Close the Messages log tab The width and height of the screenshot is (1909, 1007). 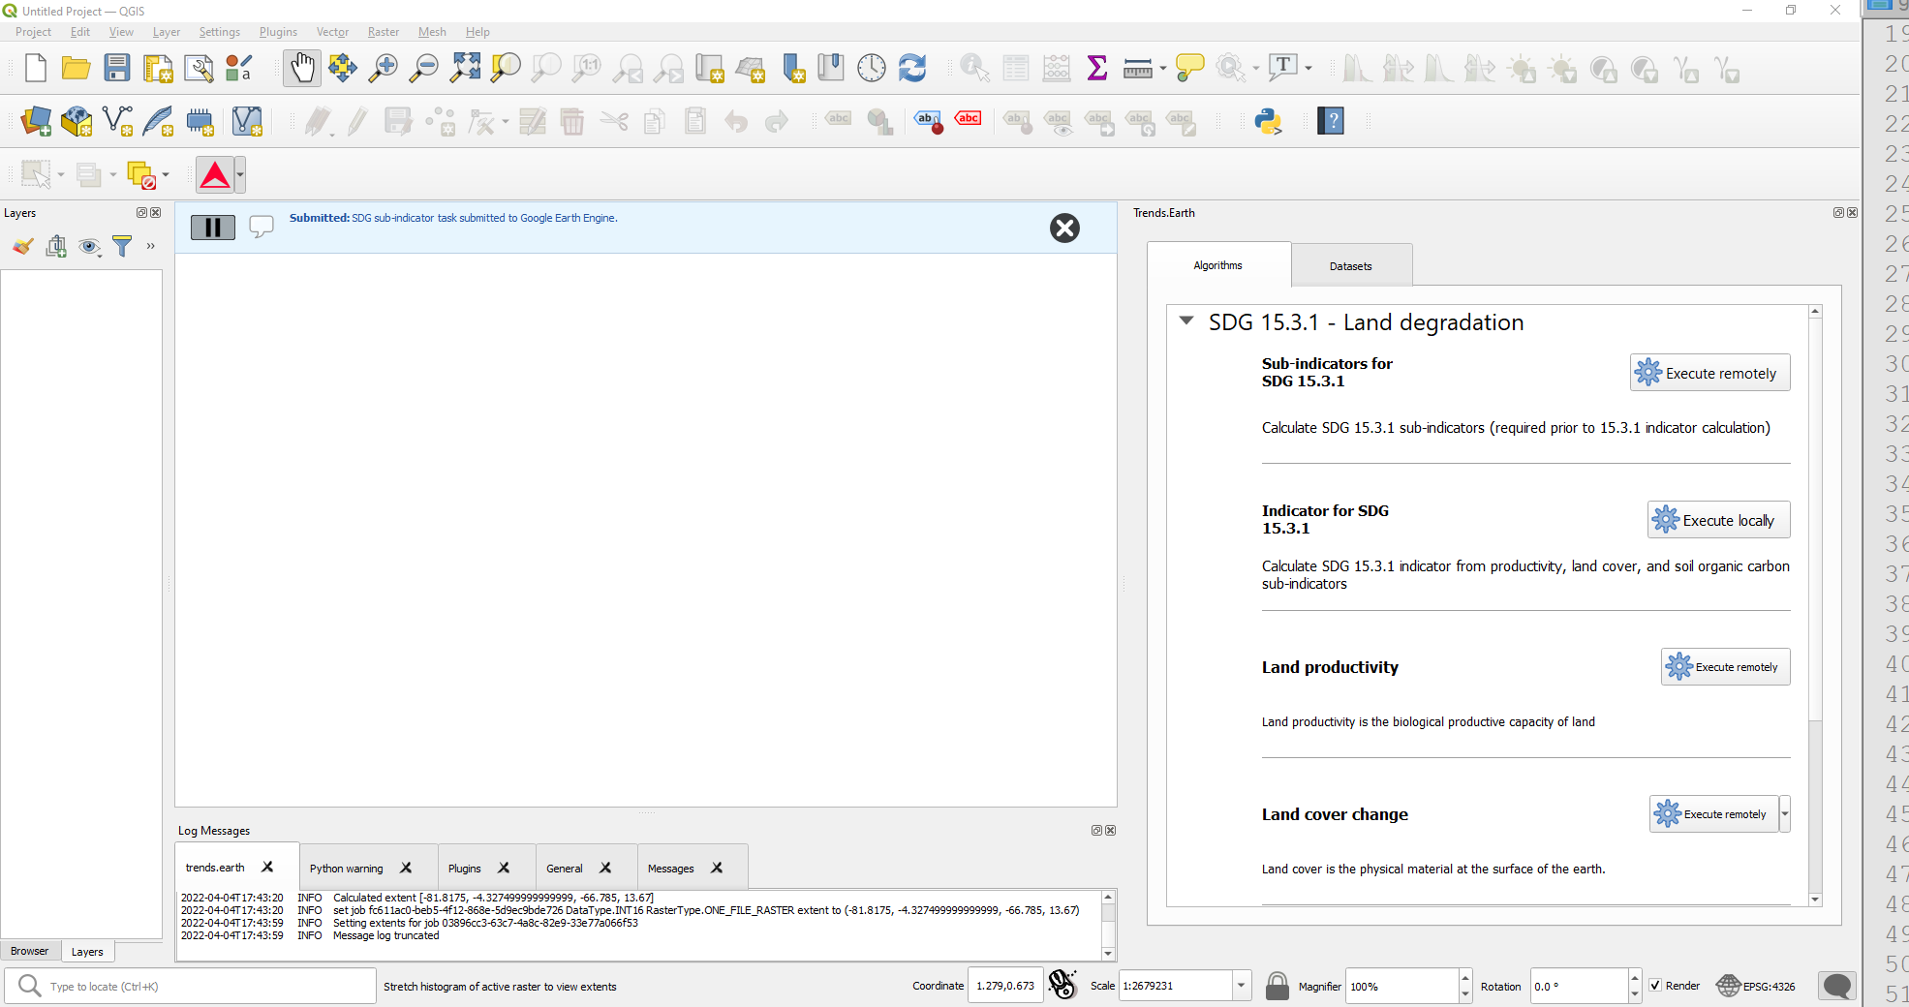coord(717,868)
